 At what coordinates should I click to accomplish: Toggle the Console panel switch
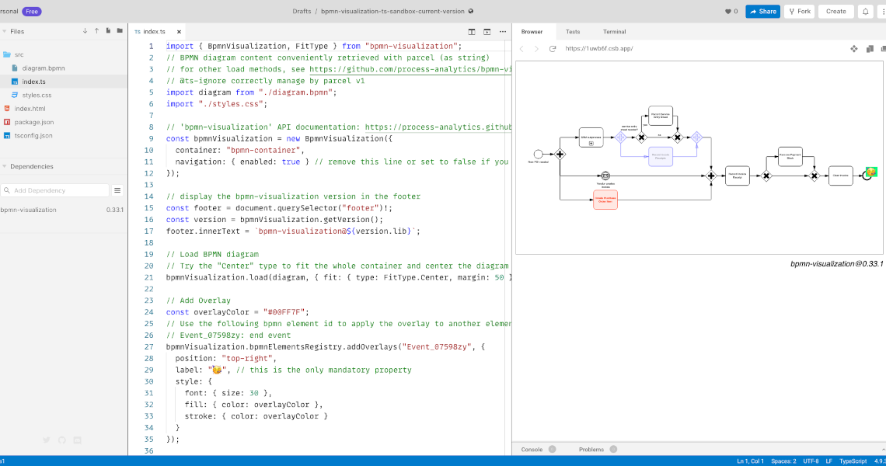point(552,449)
